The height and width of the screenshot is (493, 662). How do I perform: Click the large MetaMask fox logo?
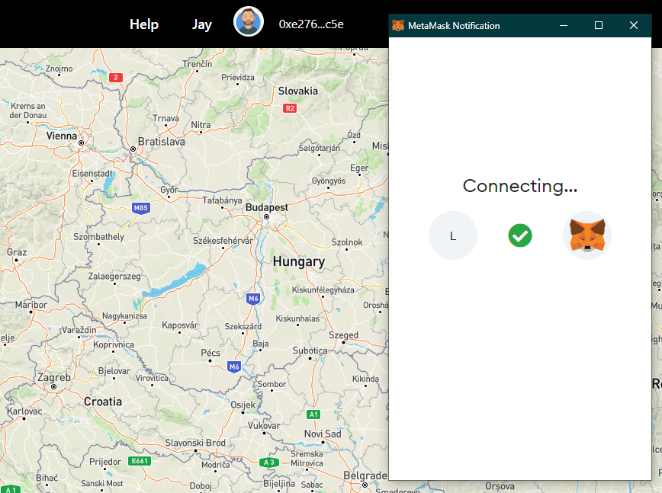click(587, 235)
